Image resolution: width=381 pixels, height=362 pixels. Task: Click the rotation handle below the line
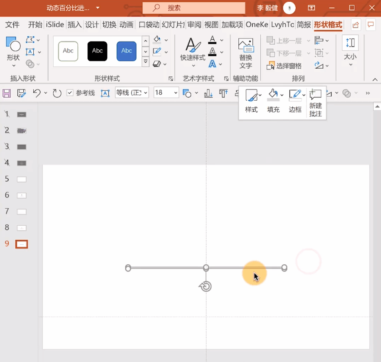[205, 286]
